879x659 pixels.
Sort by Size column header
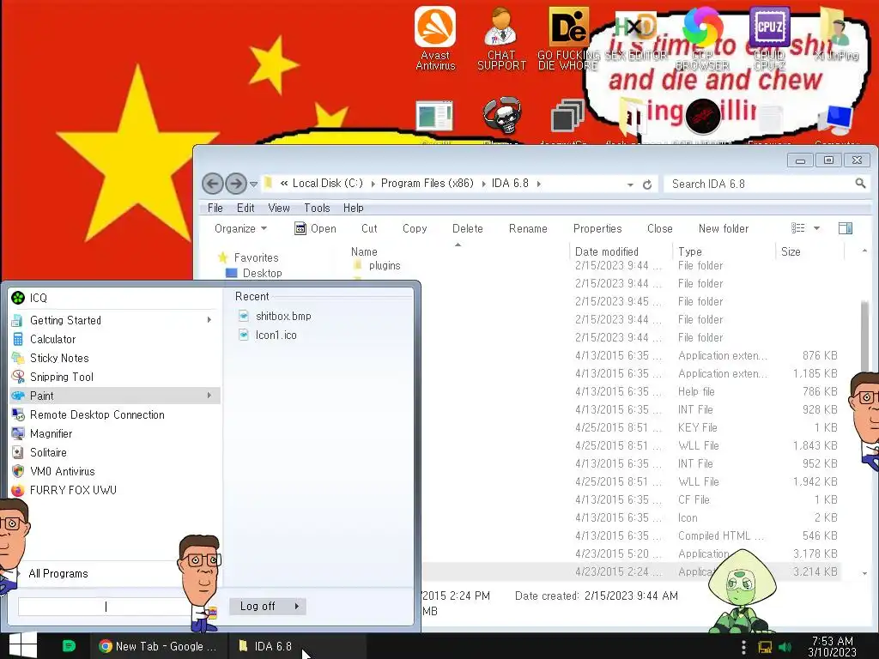coord(791,251)
